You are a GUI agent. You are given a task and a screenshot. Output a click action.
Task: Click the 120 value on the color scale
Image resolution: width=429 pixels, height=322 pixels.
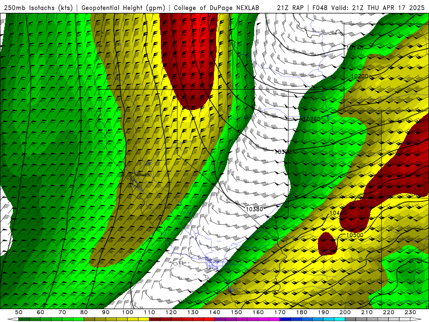pyautogui.click(x=171, y=312)
